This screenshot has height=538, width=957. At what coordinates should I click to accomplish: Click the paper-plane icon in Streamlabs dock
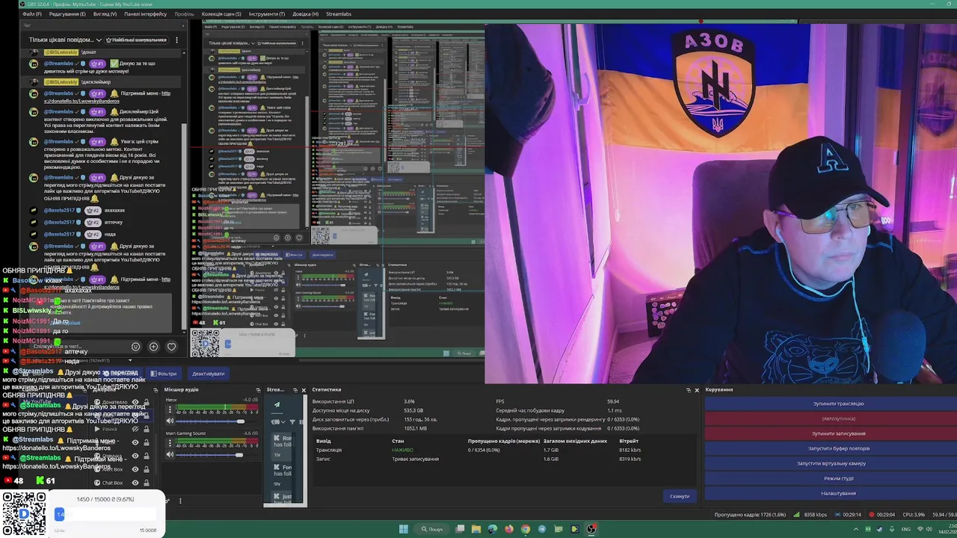[277, 405]
